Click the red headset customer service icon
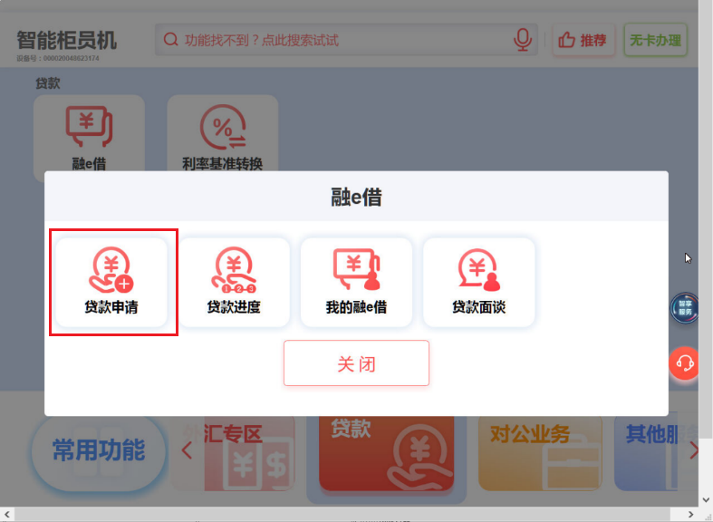This screenshot has width=713, height=522. pyautogui.click(x=685, y=363)
